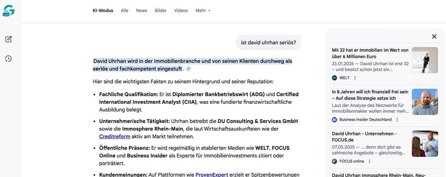
Task: Switch to the KI-Modus tab
Action: pyautogui.click(x=103, y=10)
